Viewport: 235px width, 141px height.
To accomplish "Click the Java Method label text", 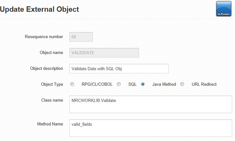I will click(x=164, y=84).
